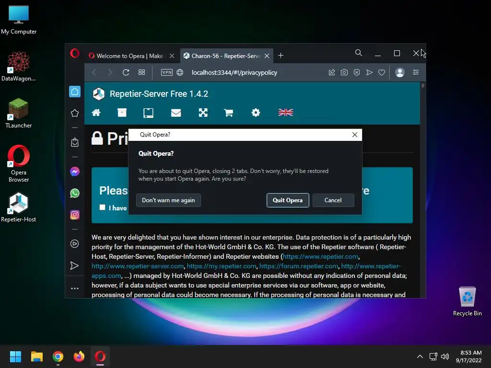The height and width of the screenshot is (368, 491).
Task: Launch Chrome from taskbar
Action: pos(58,356)
